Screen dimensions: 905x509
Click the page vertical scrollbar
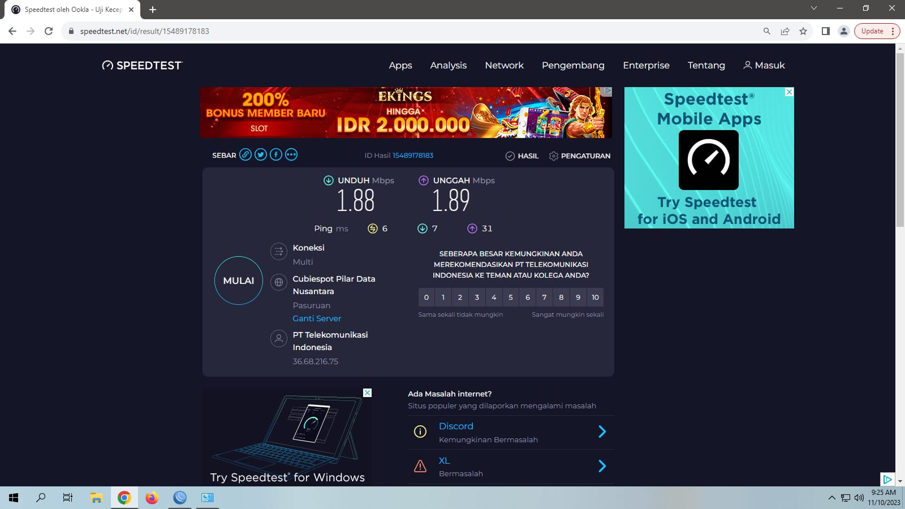tap(900, 140)
